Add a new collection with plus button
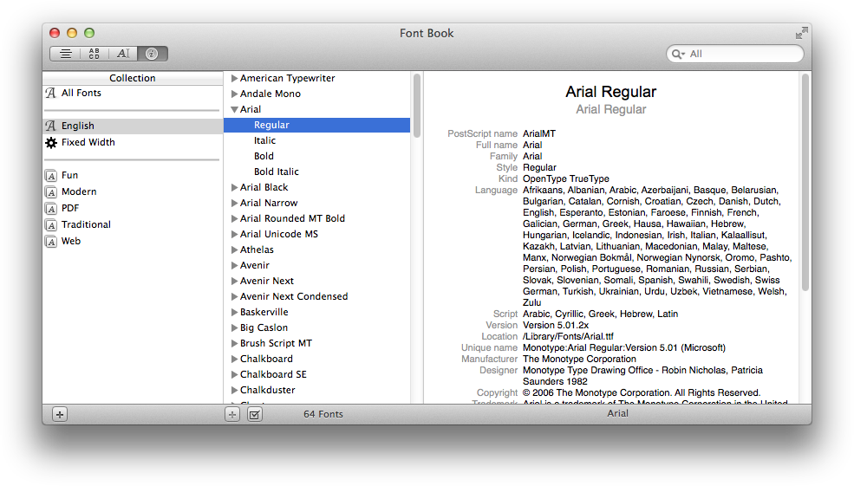This screenshot has width=854, height=486. pos(59,414)
